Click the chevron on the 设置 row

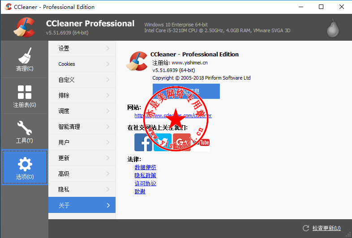click(x=108, y=48)
